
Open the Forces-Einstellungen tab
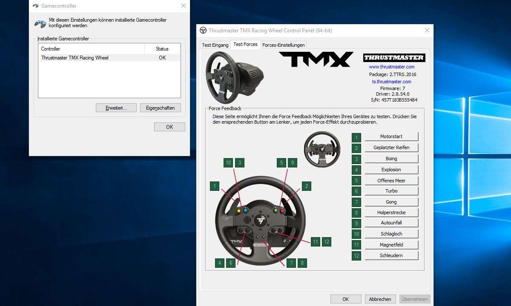(x=283, y=45)
